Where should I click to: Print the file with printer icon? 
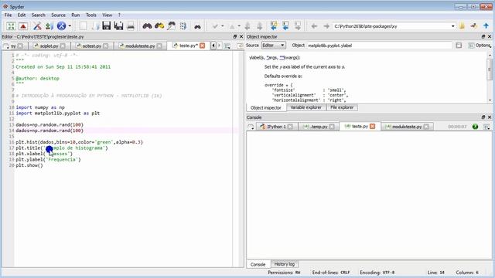click(x=131, y=26)
